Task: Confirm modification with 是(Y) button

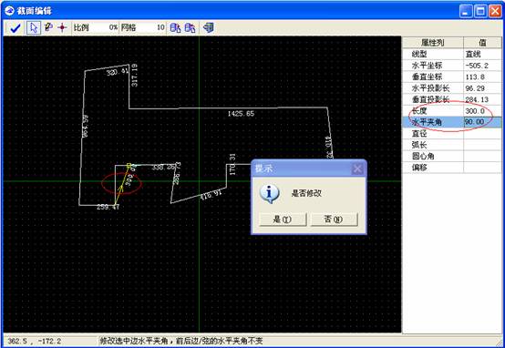Action: pyautogui.click(x=283, y=220)
